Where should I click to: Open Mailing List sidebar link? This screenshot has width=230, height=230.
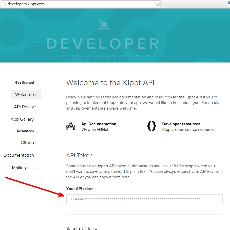click(x=24, y=168)
